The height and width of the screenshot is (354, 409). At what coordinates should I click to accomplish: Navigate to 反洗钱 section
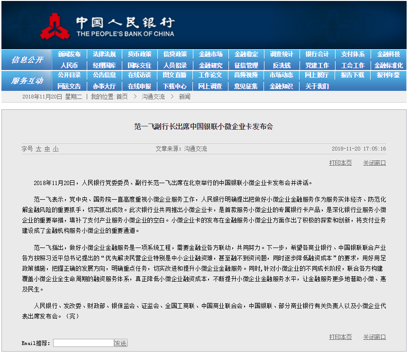(282, 65)
